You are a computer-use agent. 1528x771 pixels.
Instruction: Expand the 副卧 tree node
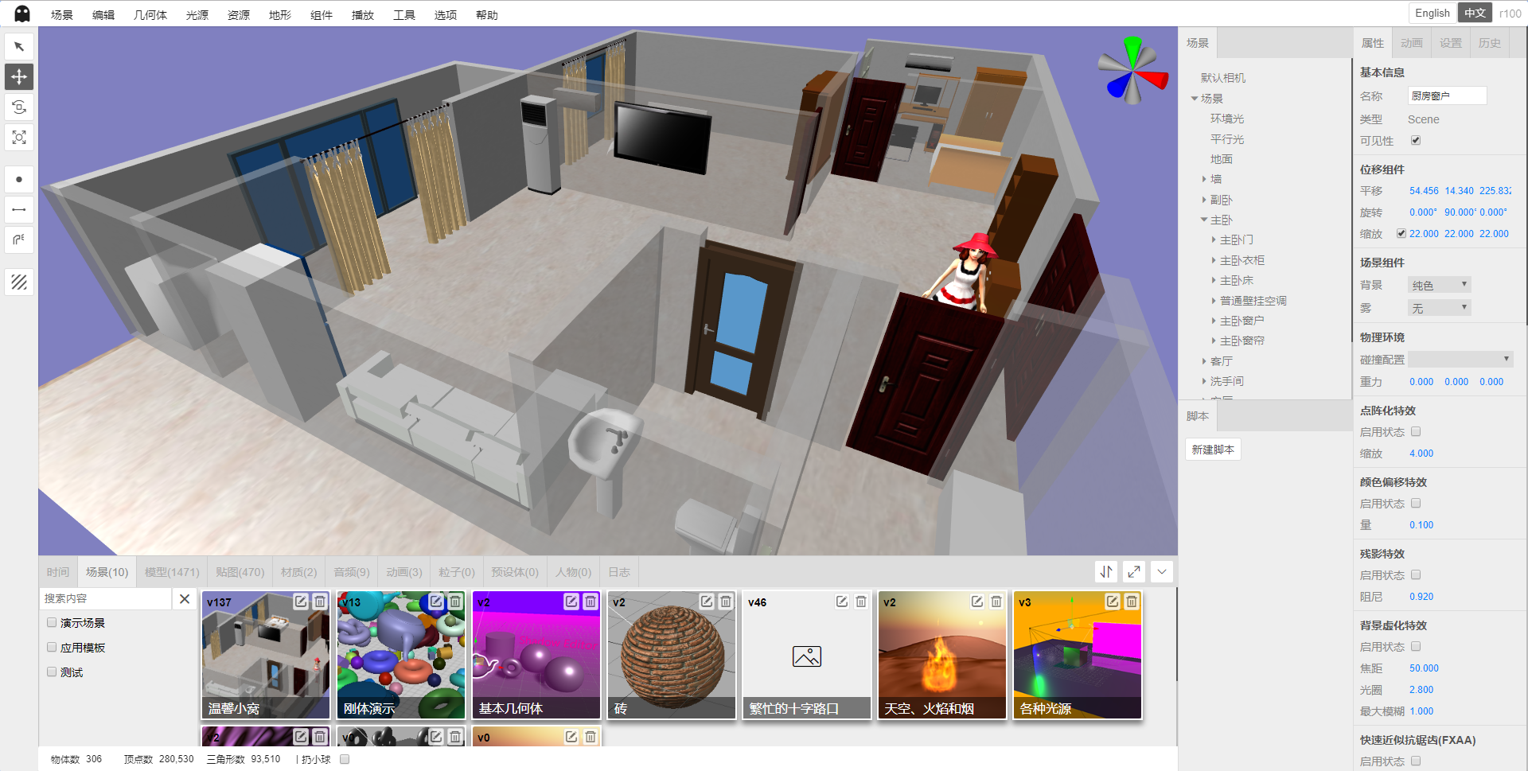pyautogui.click(x=1204, y=200)
